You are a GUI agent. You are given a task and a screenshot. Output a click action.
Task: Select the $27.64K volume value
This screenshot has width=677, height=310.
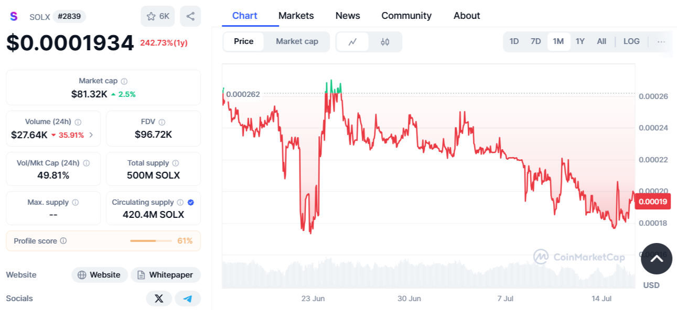point(29,135)
